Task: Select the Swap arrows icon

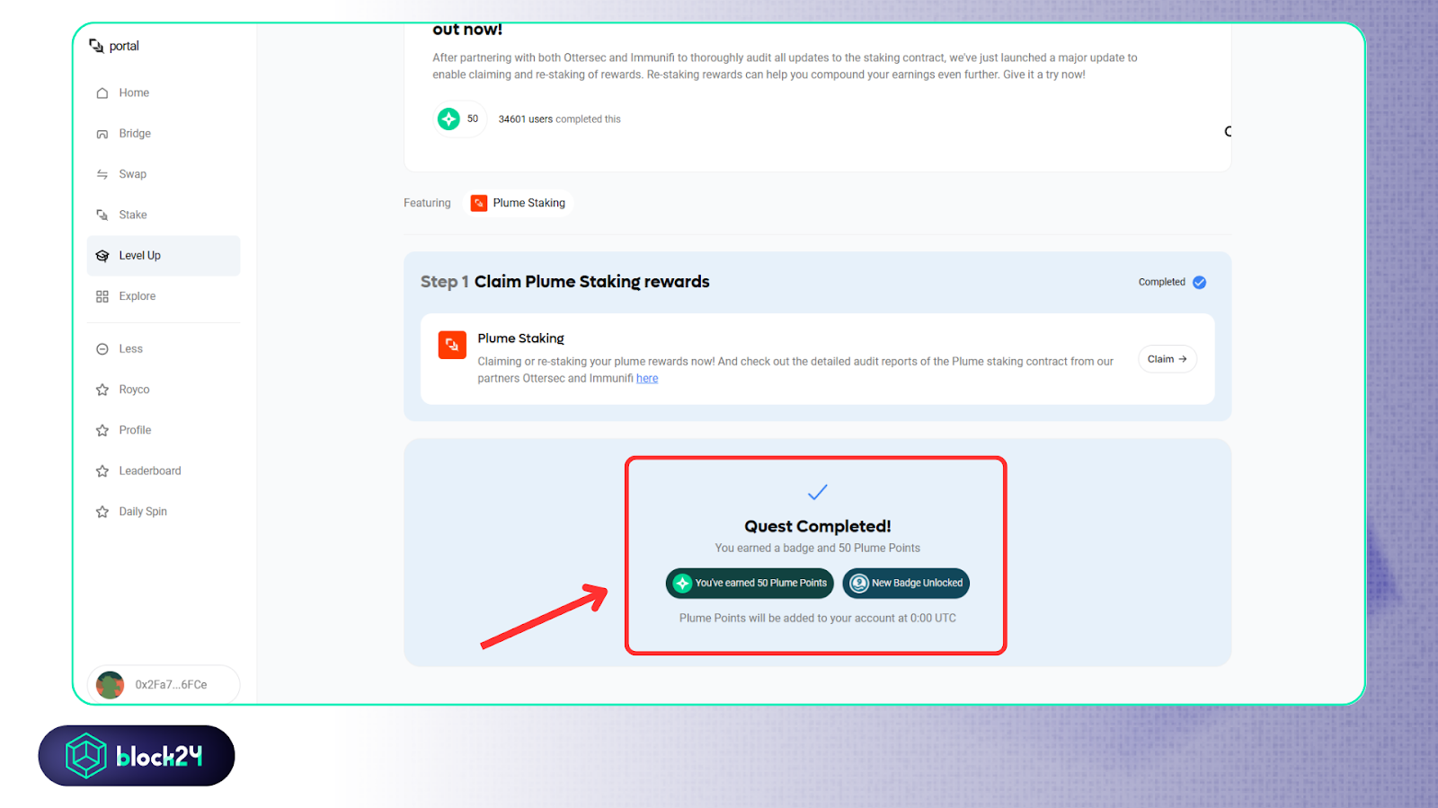Action: tap(102, 174)
